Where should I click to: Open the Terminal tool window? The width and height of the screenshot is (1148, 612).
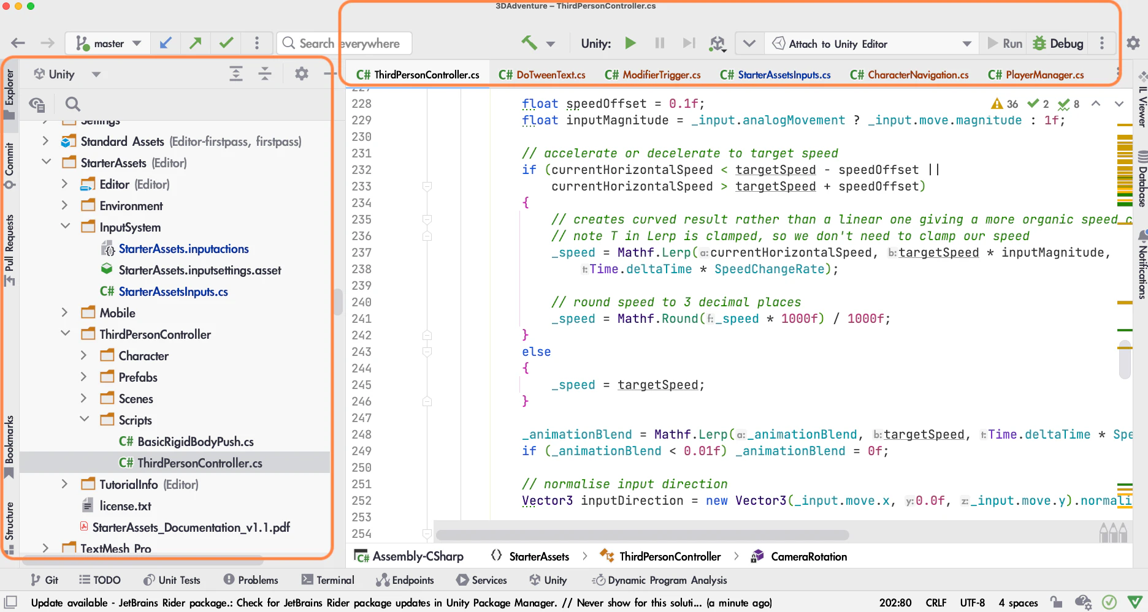coord(328,580)
